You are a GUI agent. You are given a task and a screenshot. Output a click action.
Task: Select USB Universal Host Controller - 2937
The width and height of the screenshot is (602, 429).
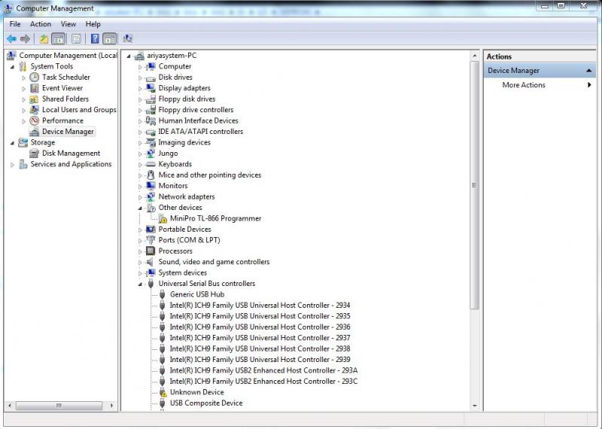[260, 338]
